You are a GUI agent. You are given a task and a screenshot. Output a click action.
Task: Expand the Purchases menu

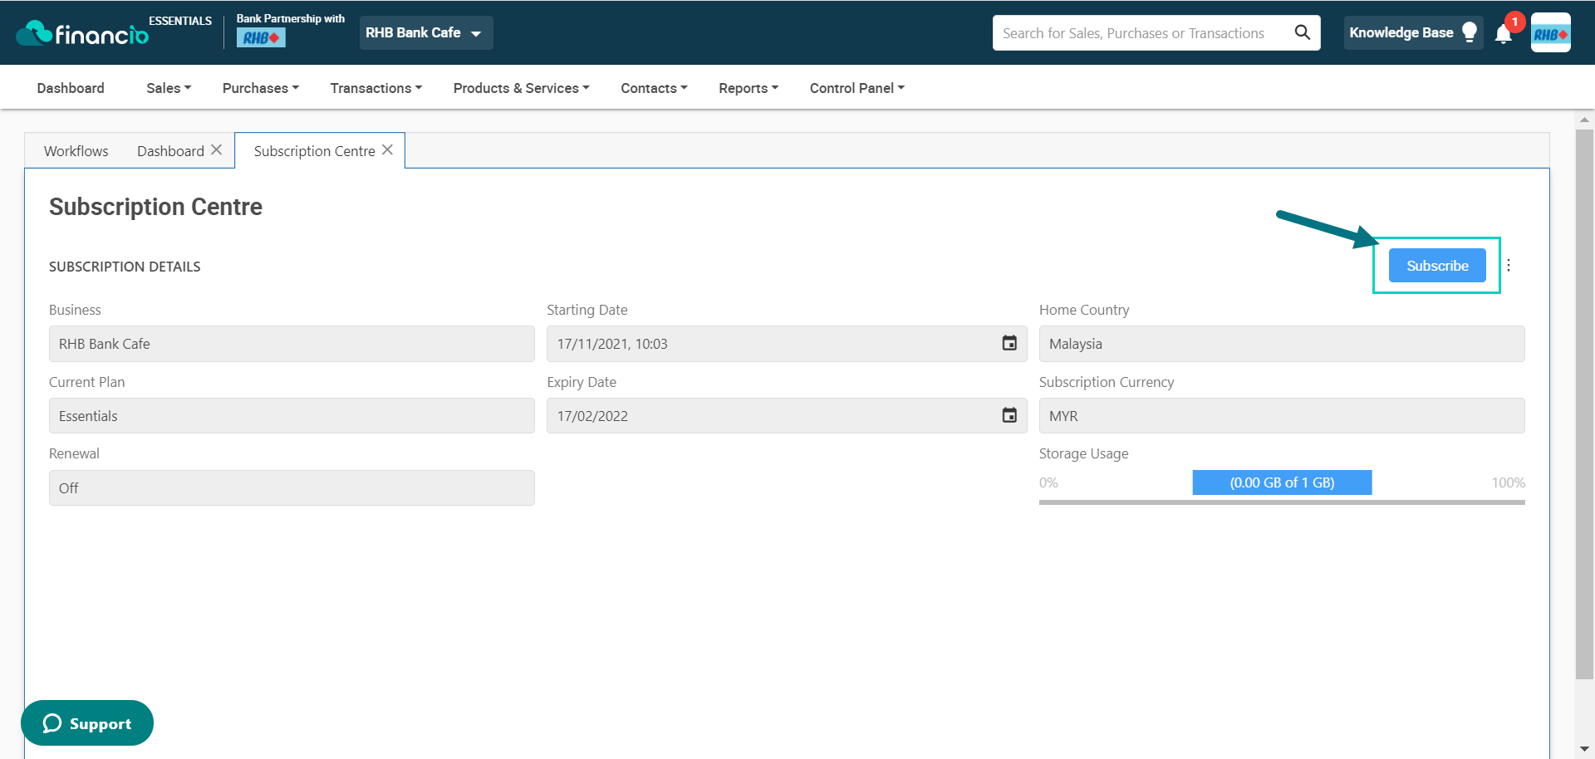pyautogui.click(x=261, y=88)
